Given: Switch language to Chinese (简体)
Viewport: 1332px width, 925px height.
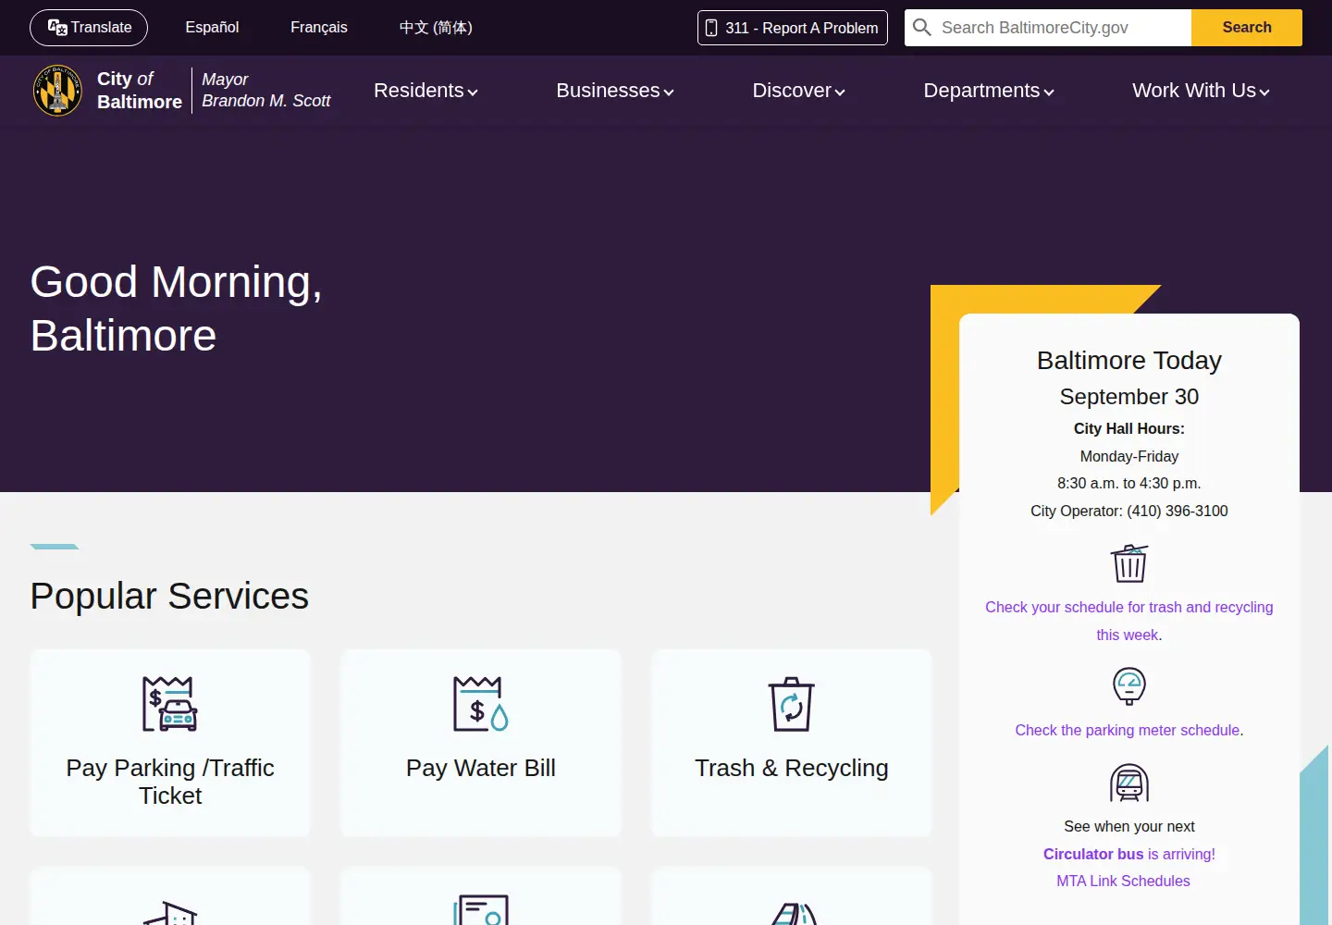Looking at the screenshot, I should tap(436, 28).
